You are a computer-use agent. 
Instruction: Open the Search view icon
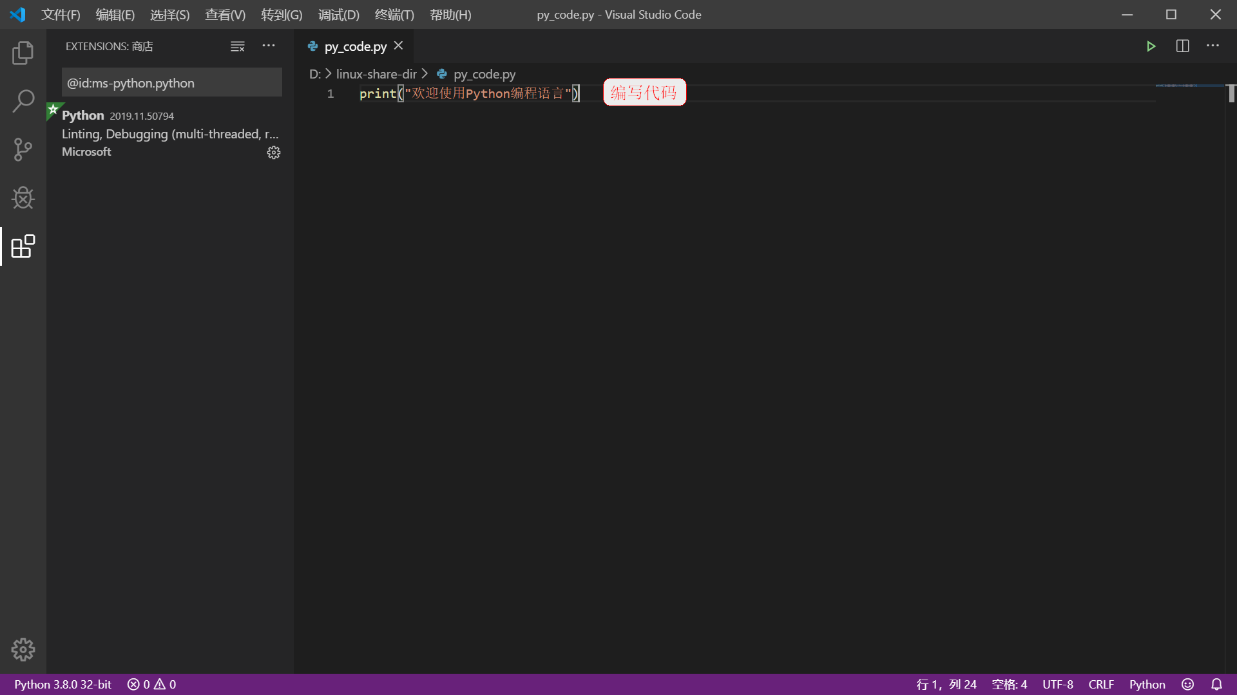coord(23,101)
